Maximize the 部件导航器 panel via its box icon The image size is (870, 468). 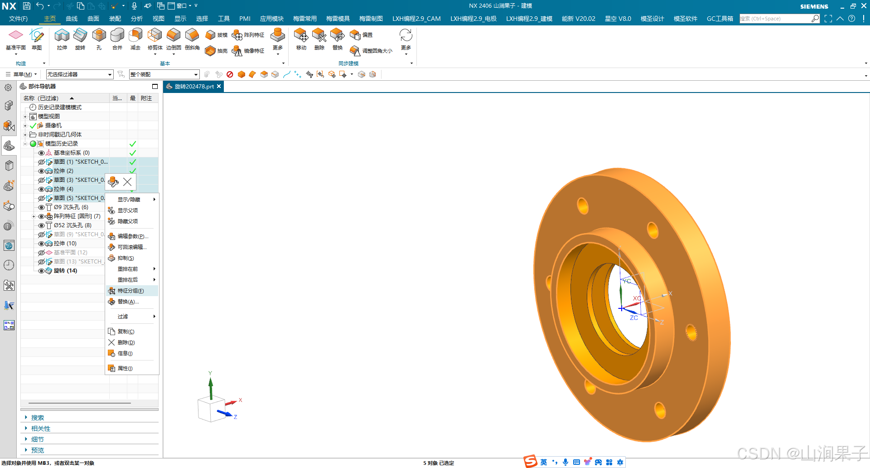coord(155,86)
